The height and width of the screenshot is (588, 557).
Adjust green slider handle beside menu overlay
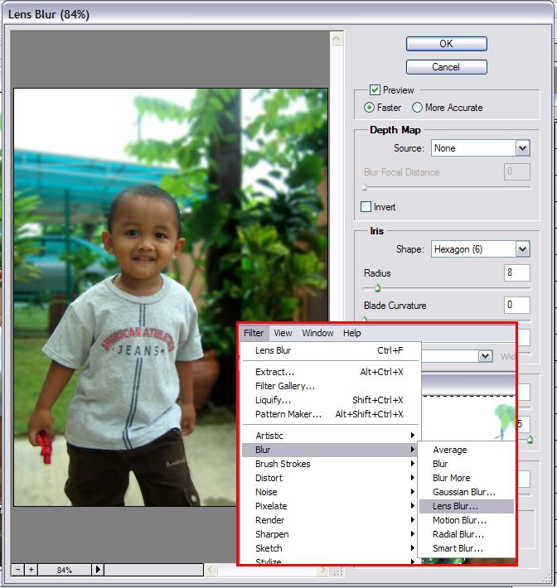(x=530, y=440)
